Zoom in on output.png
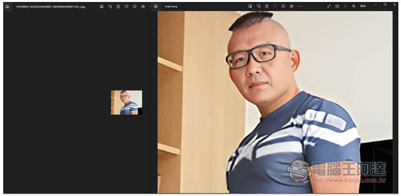Viewport: 401px width, 196px height. pos(354,6)
